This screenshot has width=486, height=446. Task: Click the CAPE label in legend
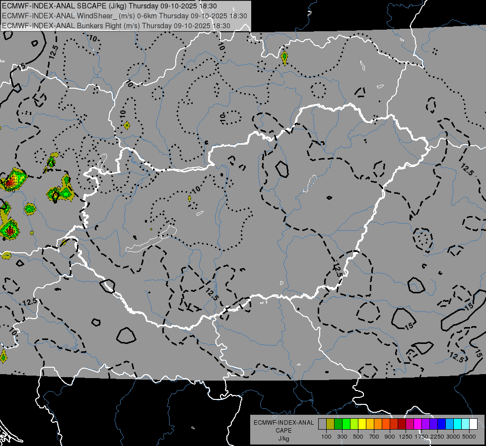(283, 431)
